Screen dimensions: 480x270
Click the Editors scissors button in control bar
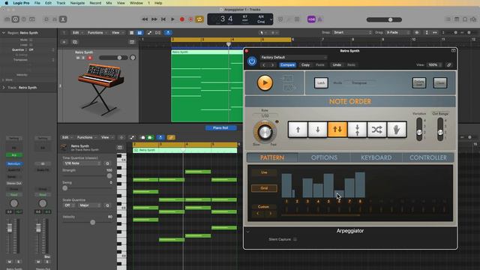[x=63, y=19]
